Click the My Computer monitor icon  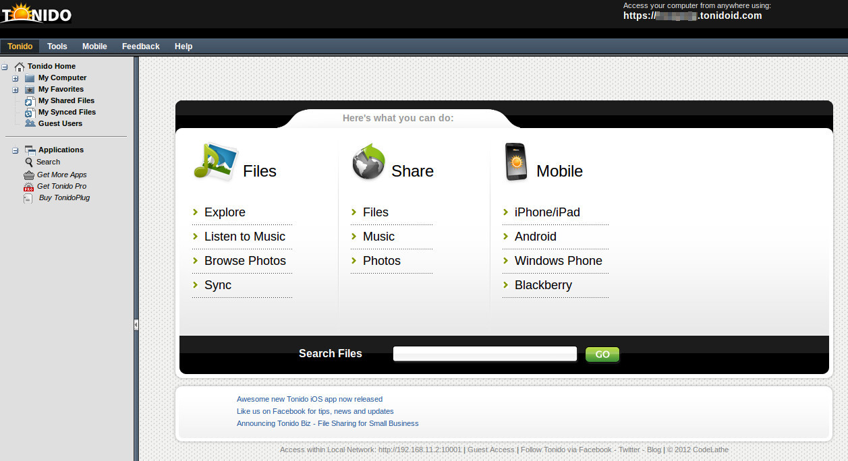click(x=30, y=78)
